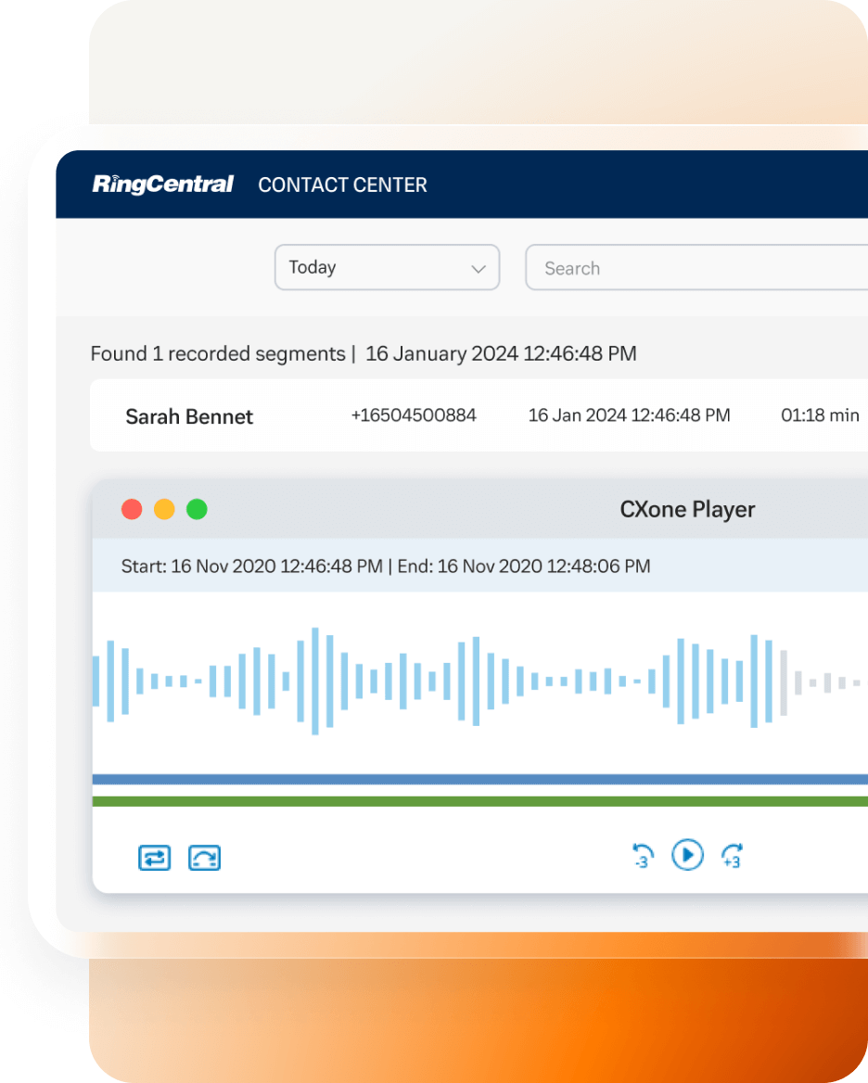Select Sarah Bennet's recording entry
Viewport: 868px width, 1083px height.
[x=189, y=415]
